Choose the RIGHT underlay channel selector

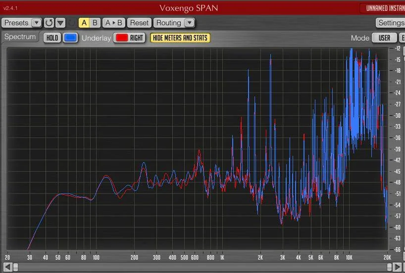[137, 38]
